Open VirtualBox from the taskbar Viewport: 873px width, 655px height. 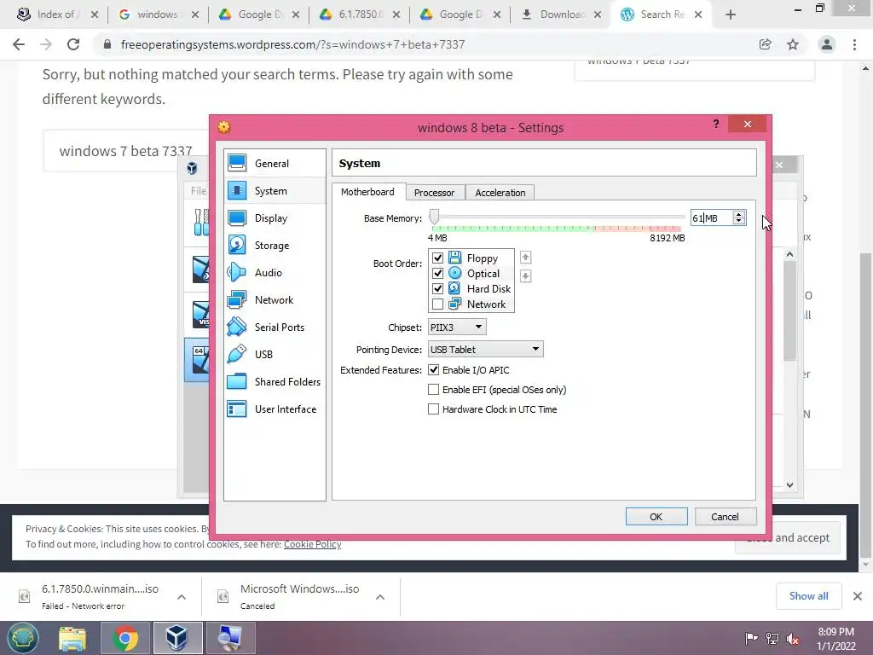coord(176,638)
